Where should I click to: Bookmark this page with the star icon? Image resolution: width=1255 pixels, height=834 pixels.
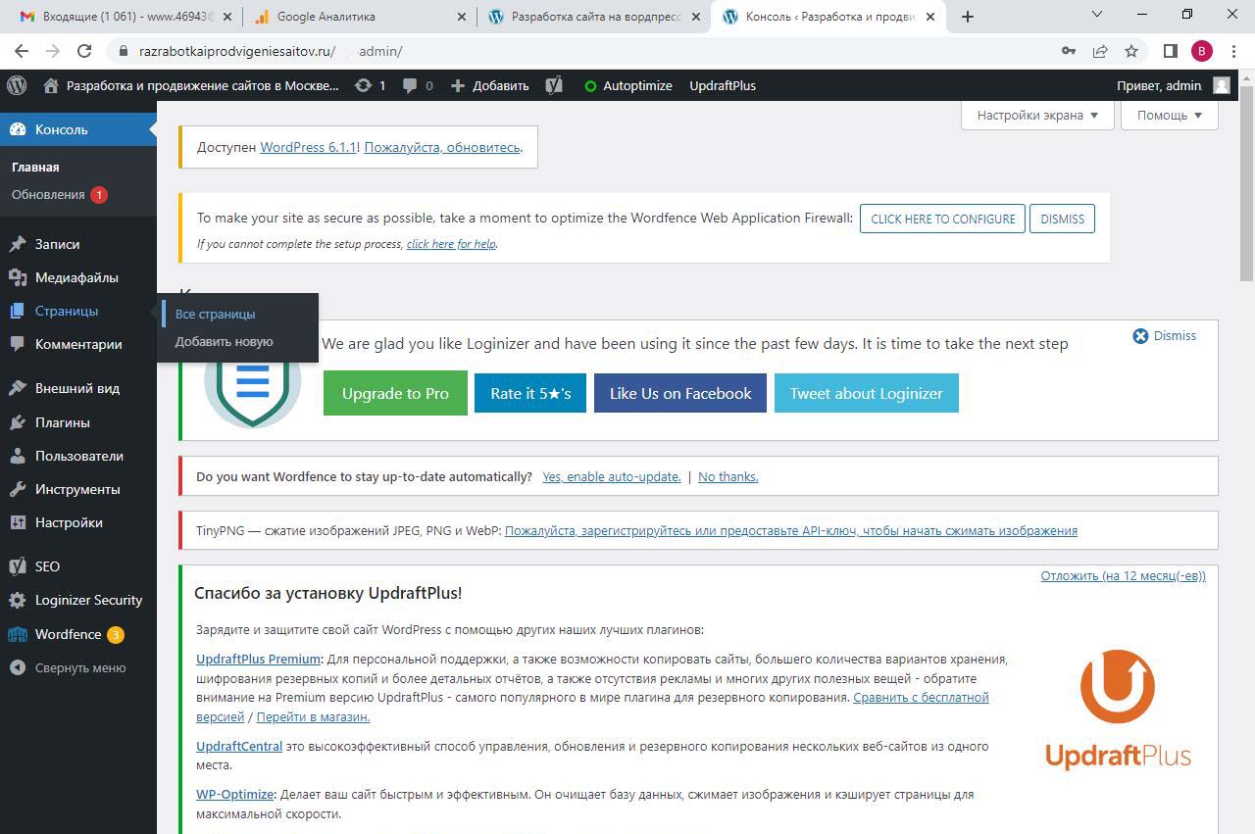(x=1131, y=51)
